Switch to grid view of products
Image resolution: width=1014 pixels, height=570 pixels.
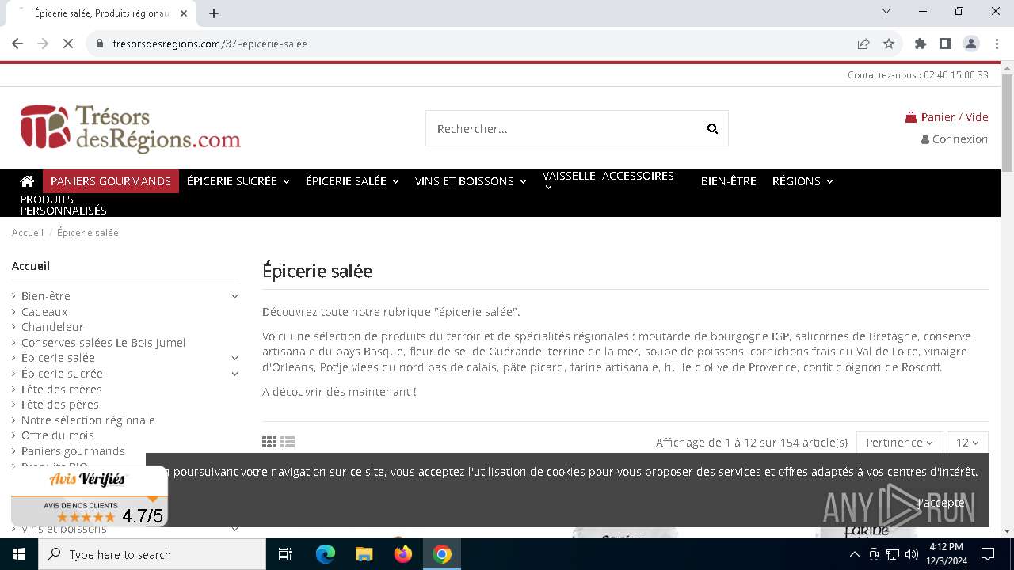point(269,443)
